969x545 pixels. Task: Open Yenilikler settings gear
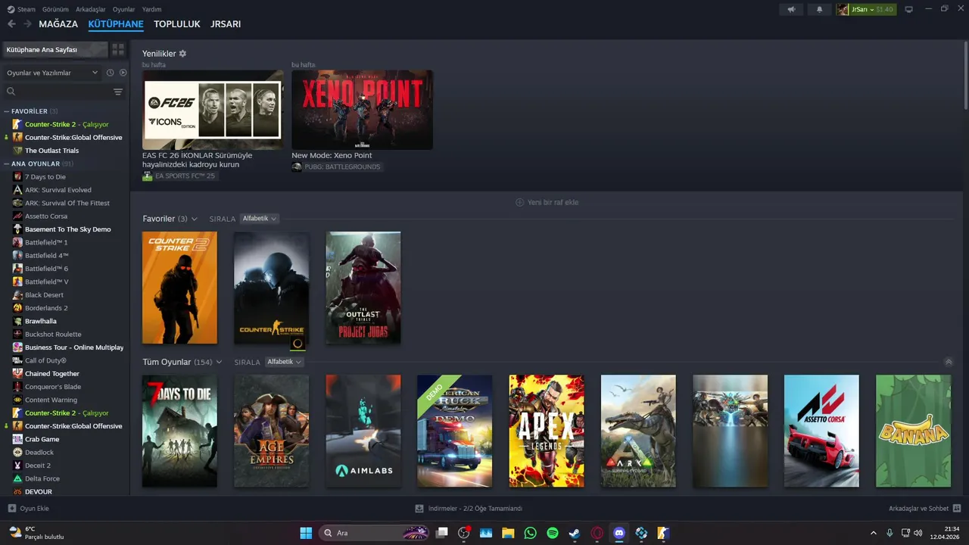pos(182,54)
